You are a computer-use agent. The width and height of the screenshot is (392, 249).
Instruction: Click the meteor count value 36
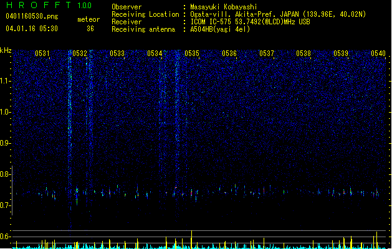click(90, 29)
